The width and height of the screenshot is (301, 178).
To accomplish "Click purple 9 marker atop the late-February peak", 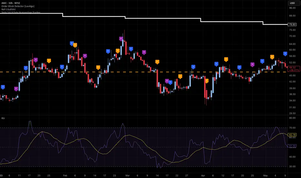I will (x=121, y=39).
